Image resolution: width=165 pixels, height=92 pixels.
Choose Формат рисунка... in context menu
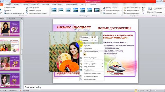pos(92,79)
